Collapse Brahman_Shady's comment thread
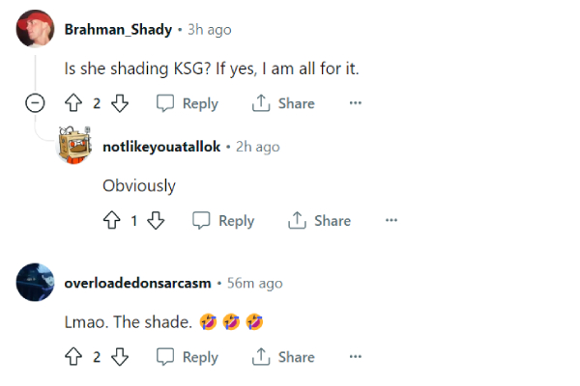This screenshot has width=580, height=386. (x=36, y=103)
